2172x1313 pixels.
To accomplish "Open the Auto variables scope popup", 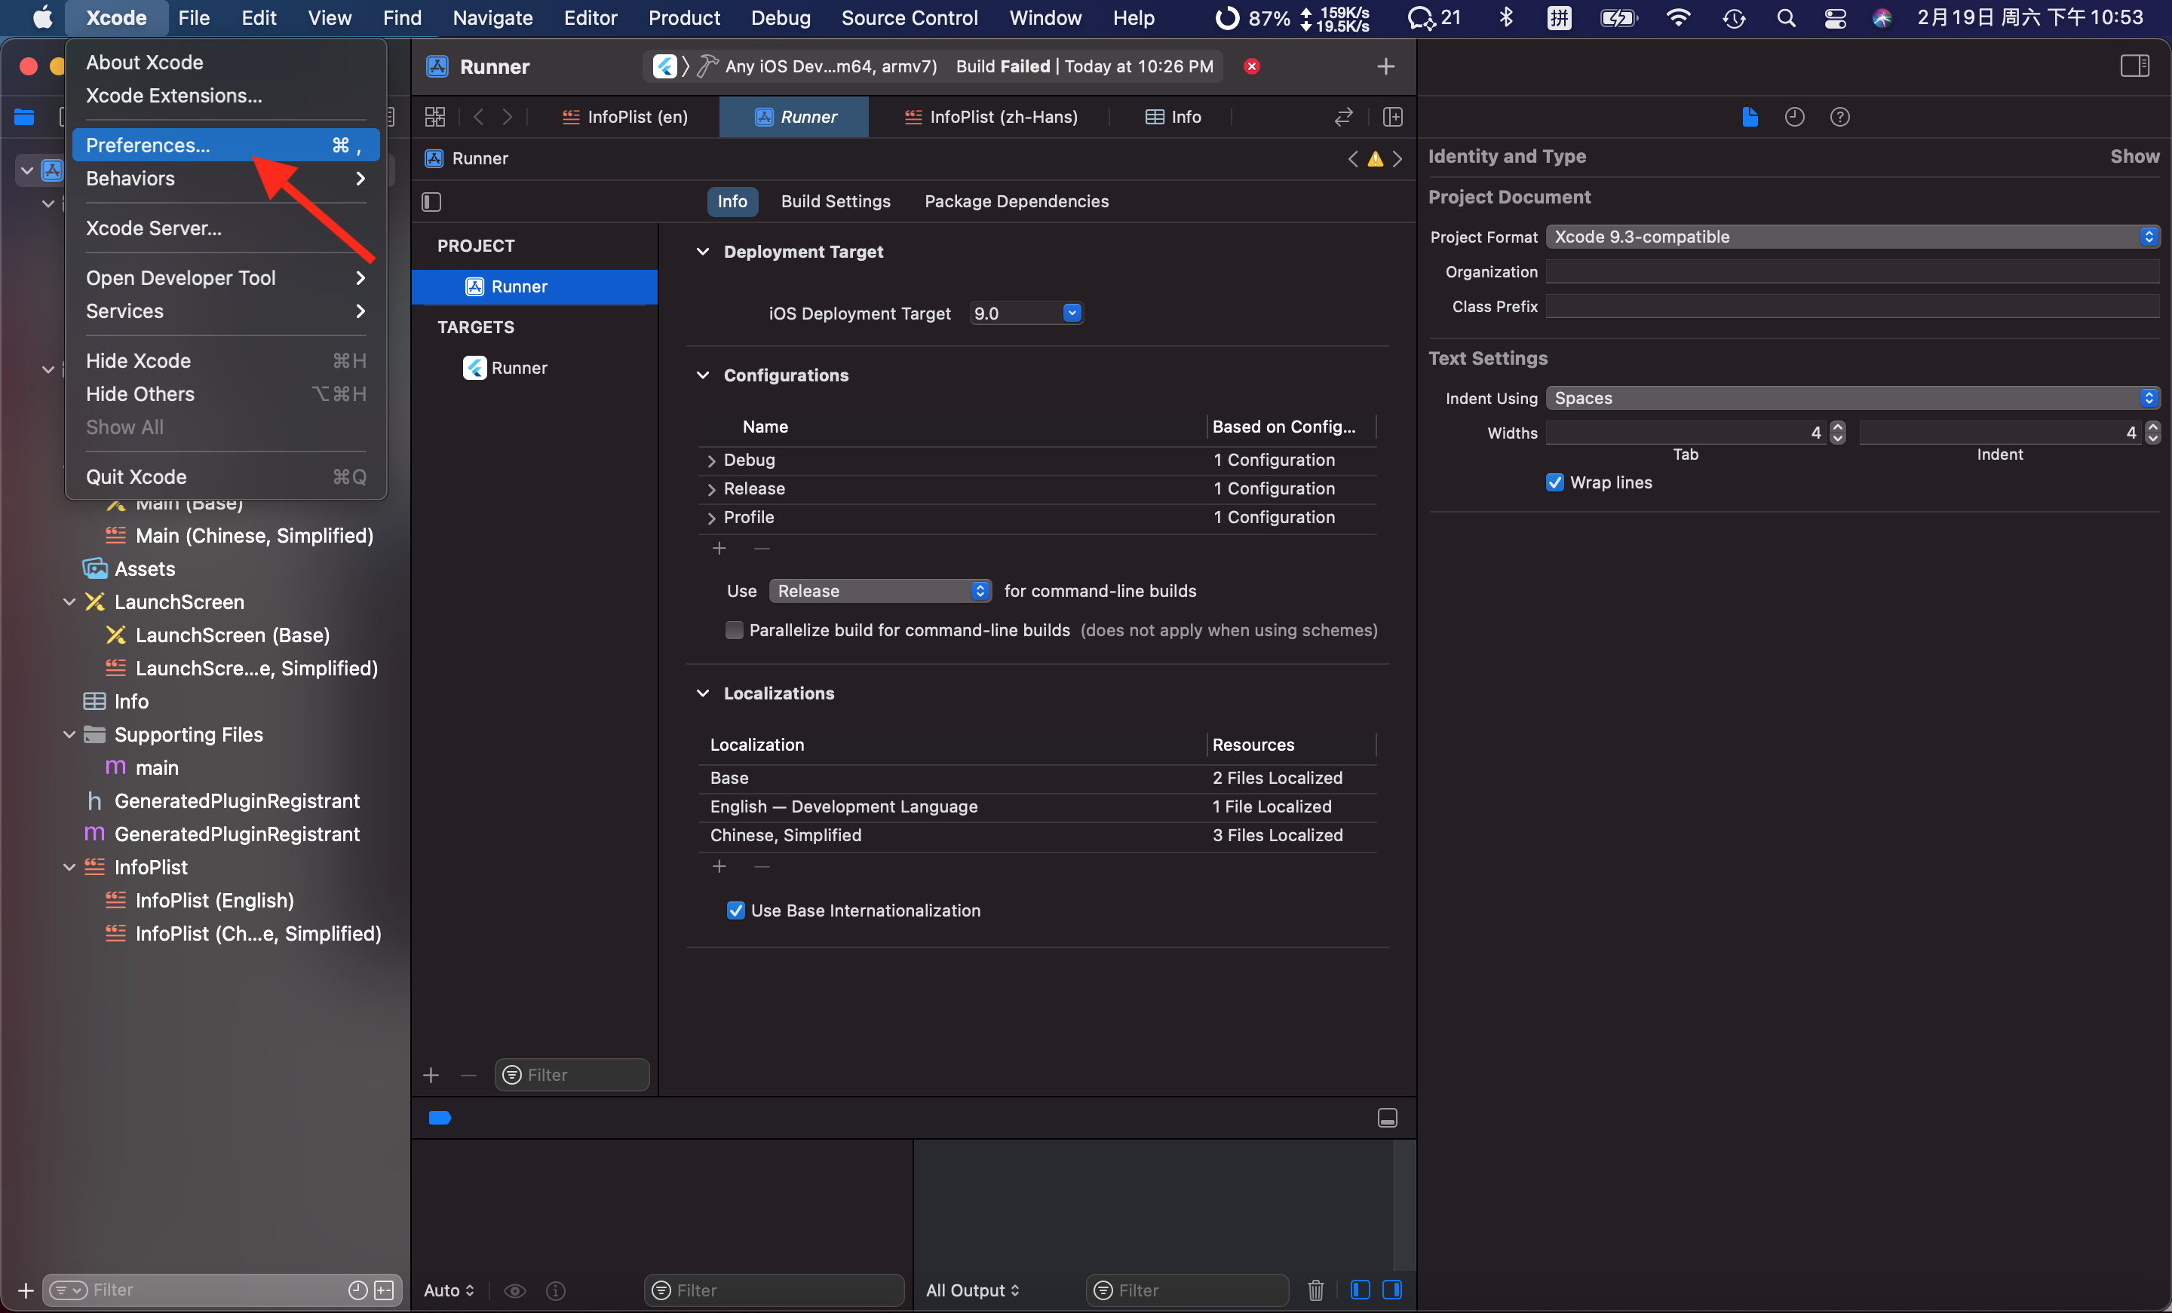I will (449, 1291).
